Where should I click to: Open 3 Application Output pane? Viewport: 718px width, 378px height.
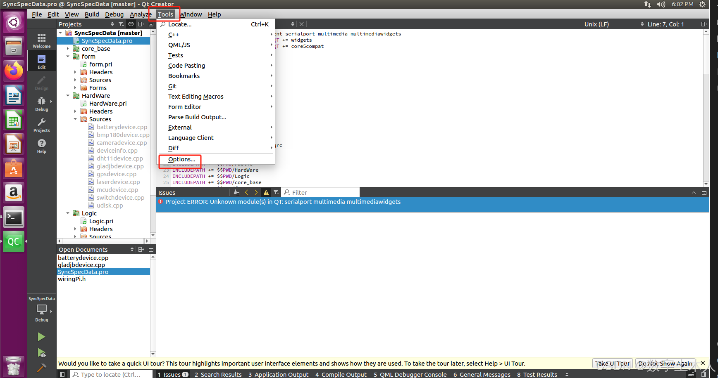pos(278,374)
